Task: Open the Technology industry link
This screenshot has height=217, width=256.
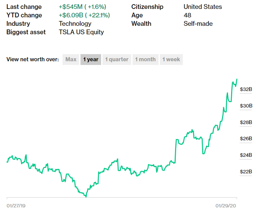Action: pos(75,24)
